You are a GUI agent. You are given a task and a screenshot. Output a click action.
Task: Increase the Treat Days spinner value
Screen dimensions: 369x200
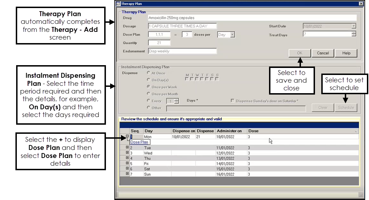(354, 33)
